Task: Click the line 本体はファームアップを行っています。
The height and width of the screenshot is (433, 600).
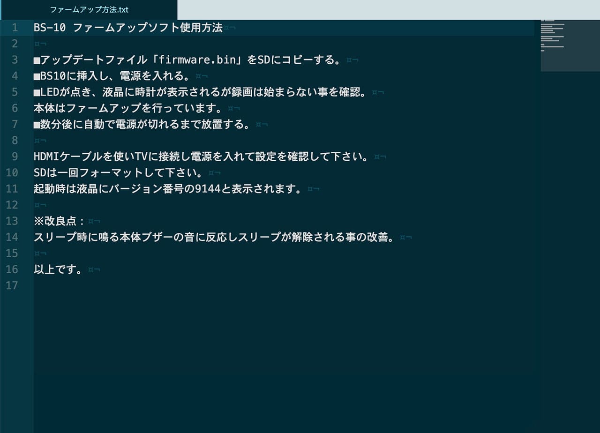Action: (x=127, y=108)
